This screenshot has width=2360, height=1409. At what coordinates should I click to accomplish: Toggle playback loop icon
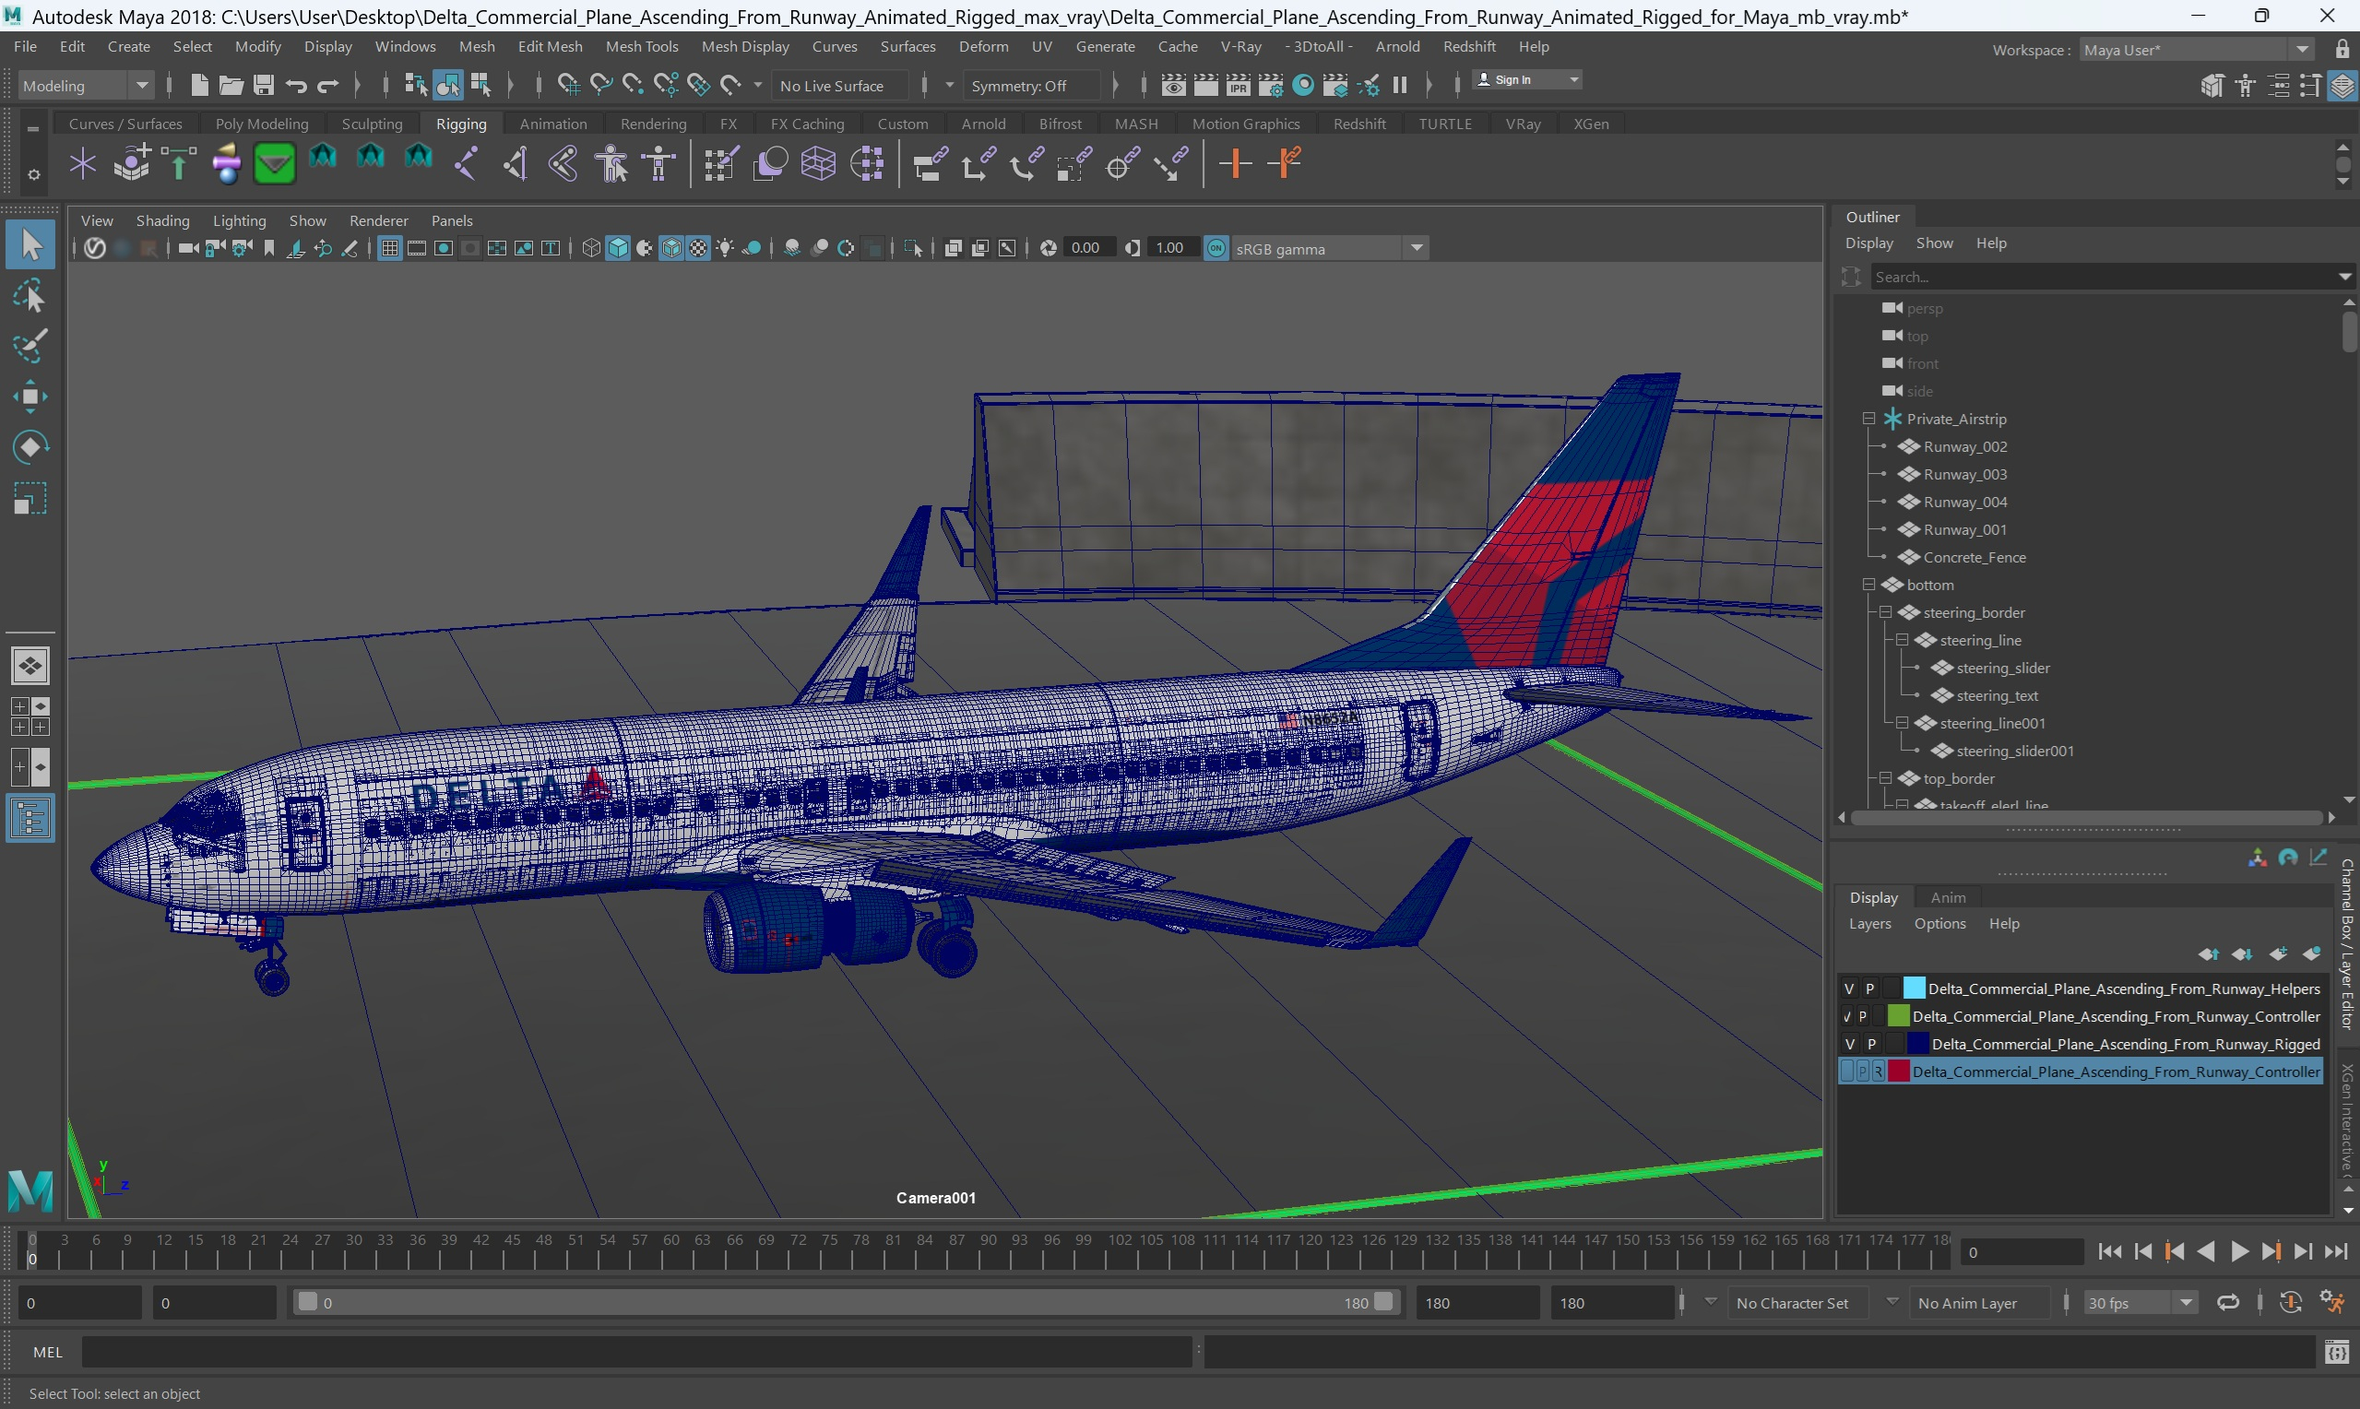[2227, 1303]
